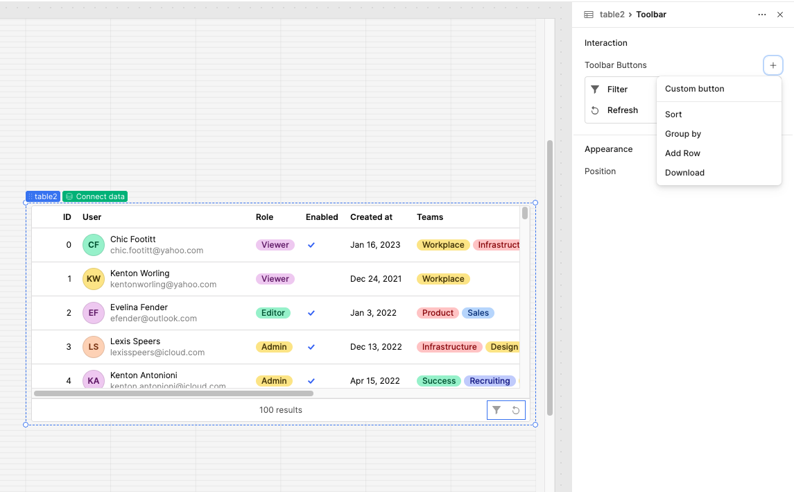Click the table2 breadcrumb link
The height and width of the screenshot is (492, 794).
click(x=612, y=15)
